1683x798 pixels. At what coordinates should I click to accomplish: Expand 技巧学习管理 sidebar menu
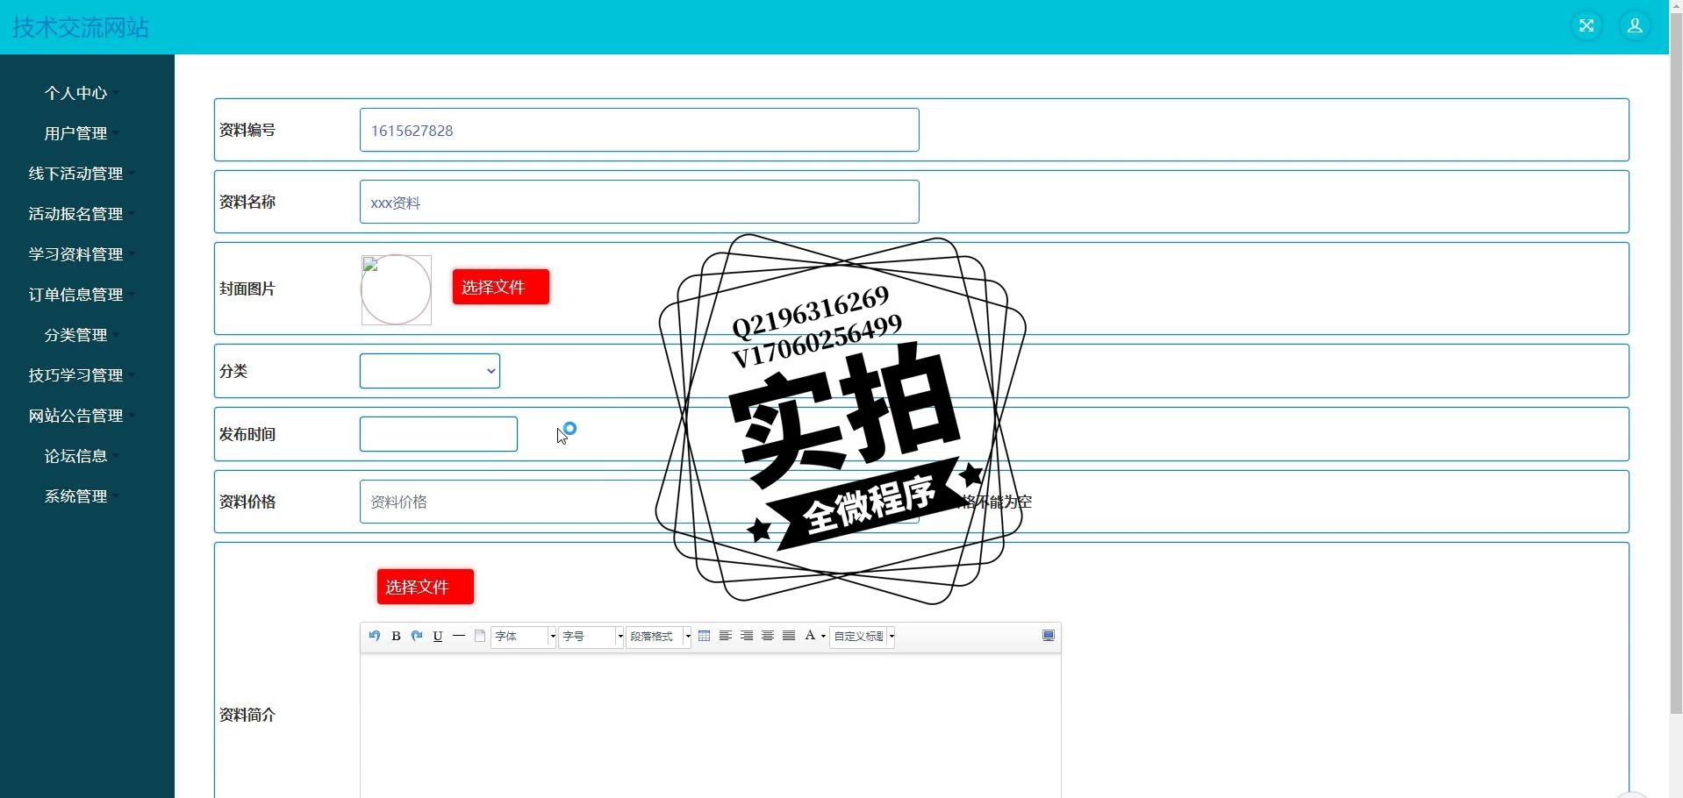click(81, 375)
